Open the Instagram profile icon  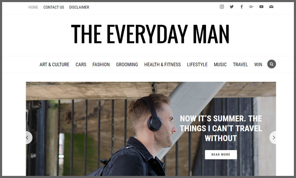coord(222,7)
